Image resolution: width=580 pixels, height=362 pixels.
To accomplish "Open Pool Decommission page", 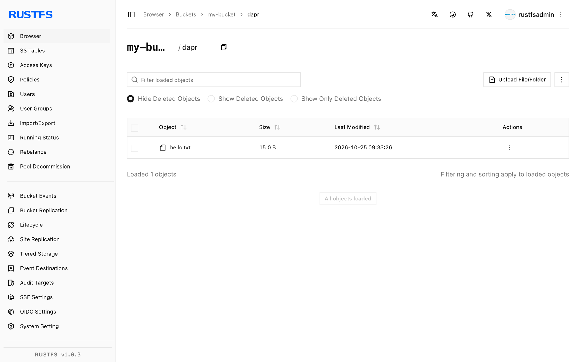I will [x=57, y=167].
